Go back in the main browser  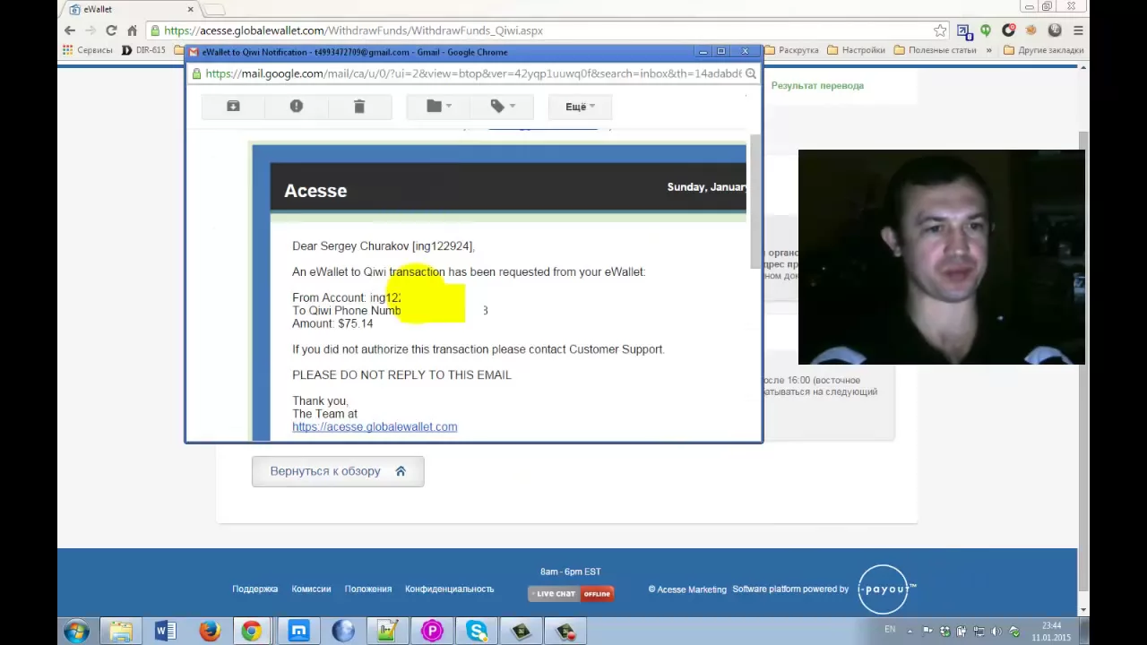point(70,30)
